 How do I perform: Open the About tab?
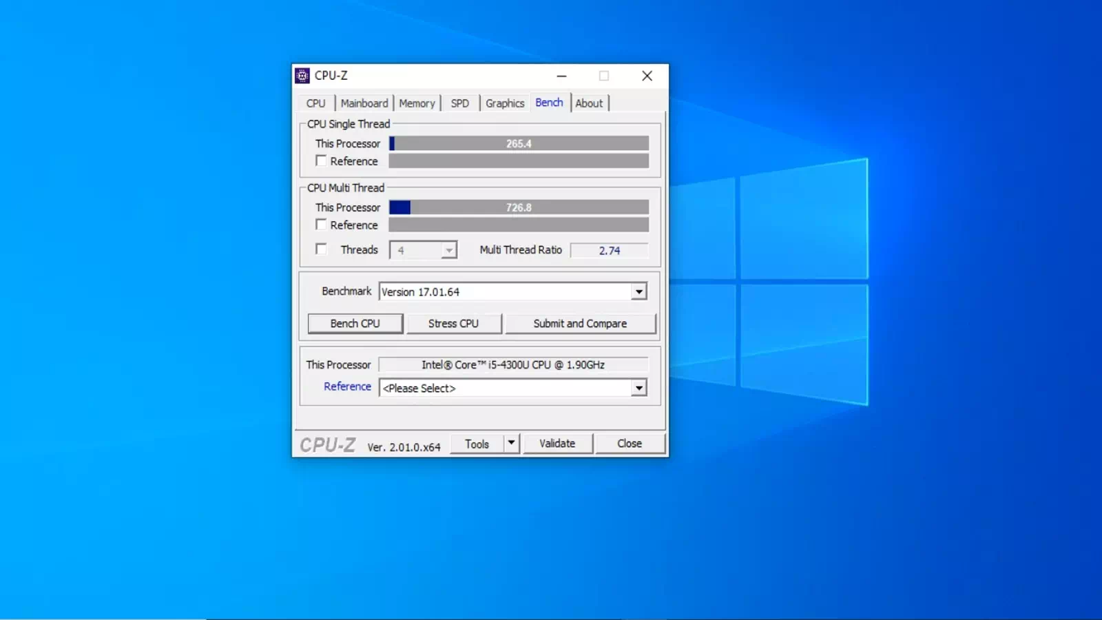click(x=589, y=103)
